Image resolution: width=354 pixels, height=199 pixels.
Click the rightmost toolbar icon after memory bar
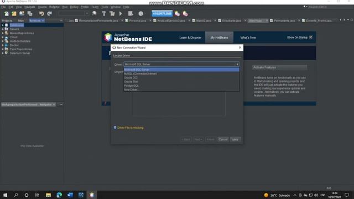click(185, 14)
